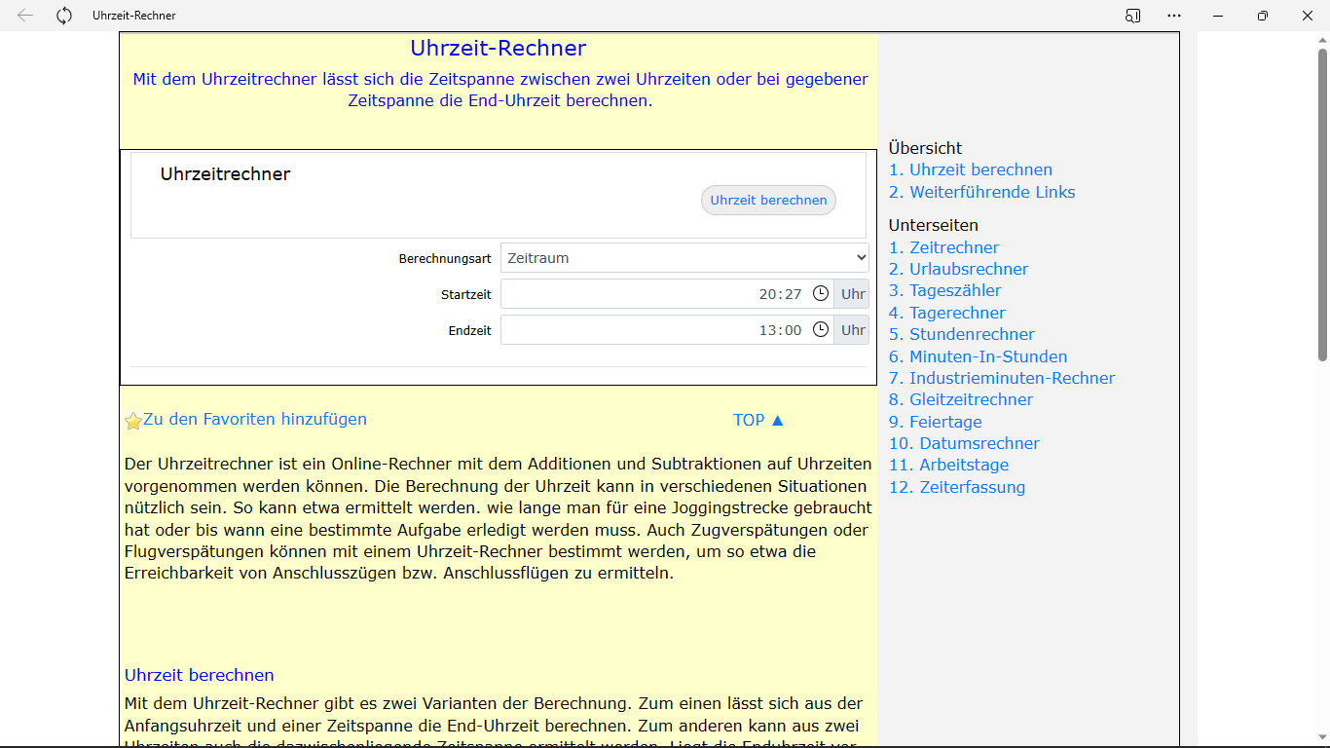Open the Feiertage page from the sidebar

pyautogui.click(x=935, y=422)
